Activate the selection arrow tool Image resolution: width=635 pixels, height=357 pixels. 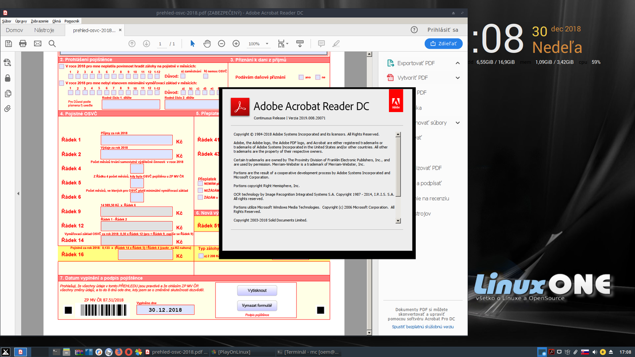(x=192, y=44)
